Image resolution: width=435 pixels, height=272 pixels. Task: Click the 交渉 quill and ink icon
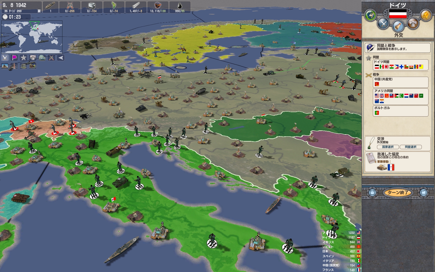(371, 143)
